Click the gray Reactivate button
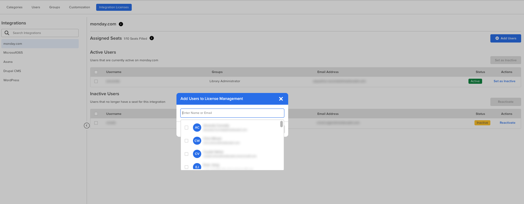 (x=506, y=102)
